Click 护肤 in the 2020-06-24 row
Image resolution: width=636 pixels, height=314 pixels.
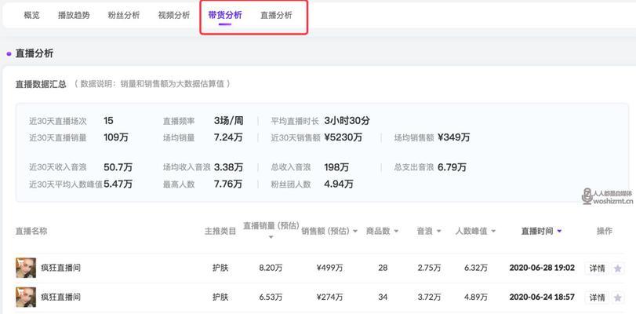220,298
